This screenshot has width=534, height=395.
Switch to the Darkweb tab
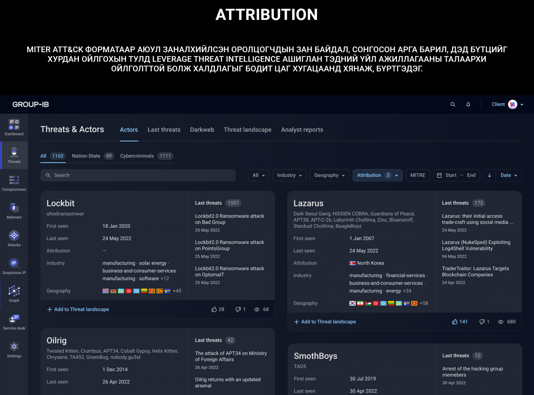tap(202, 130)
